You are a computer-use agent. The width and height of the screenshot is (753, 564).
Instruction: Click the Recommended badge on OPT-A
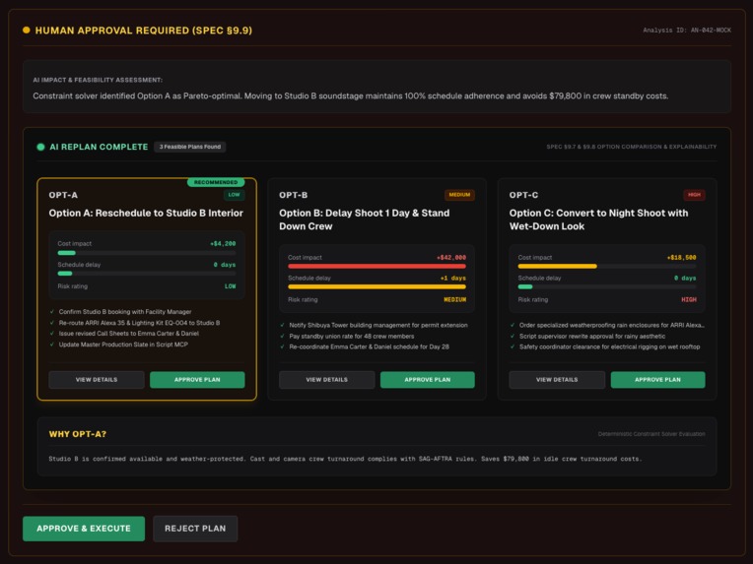click(x=216, y=182)
